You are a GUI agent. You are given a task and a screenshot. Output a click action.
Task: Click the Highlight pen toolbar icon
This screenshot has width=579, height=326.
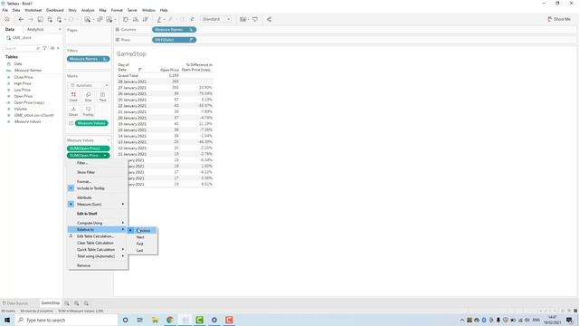[x=159, y=19]
